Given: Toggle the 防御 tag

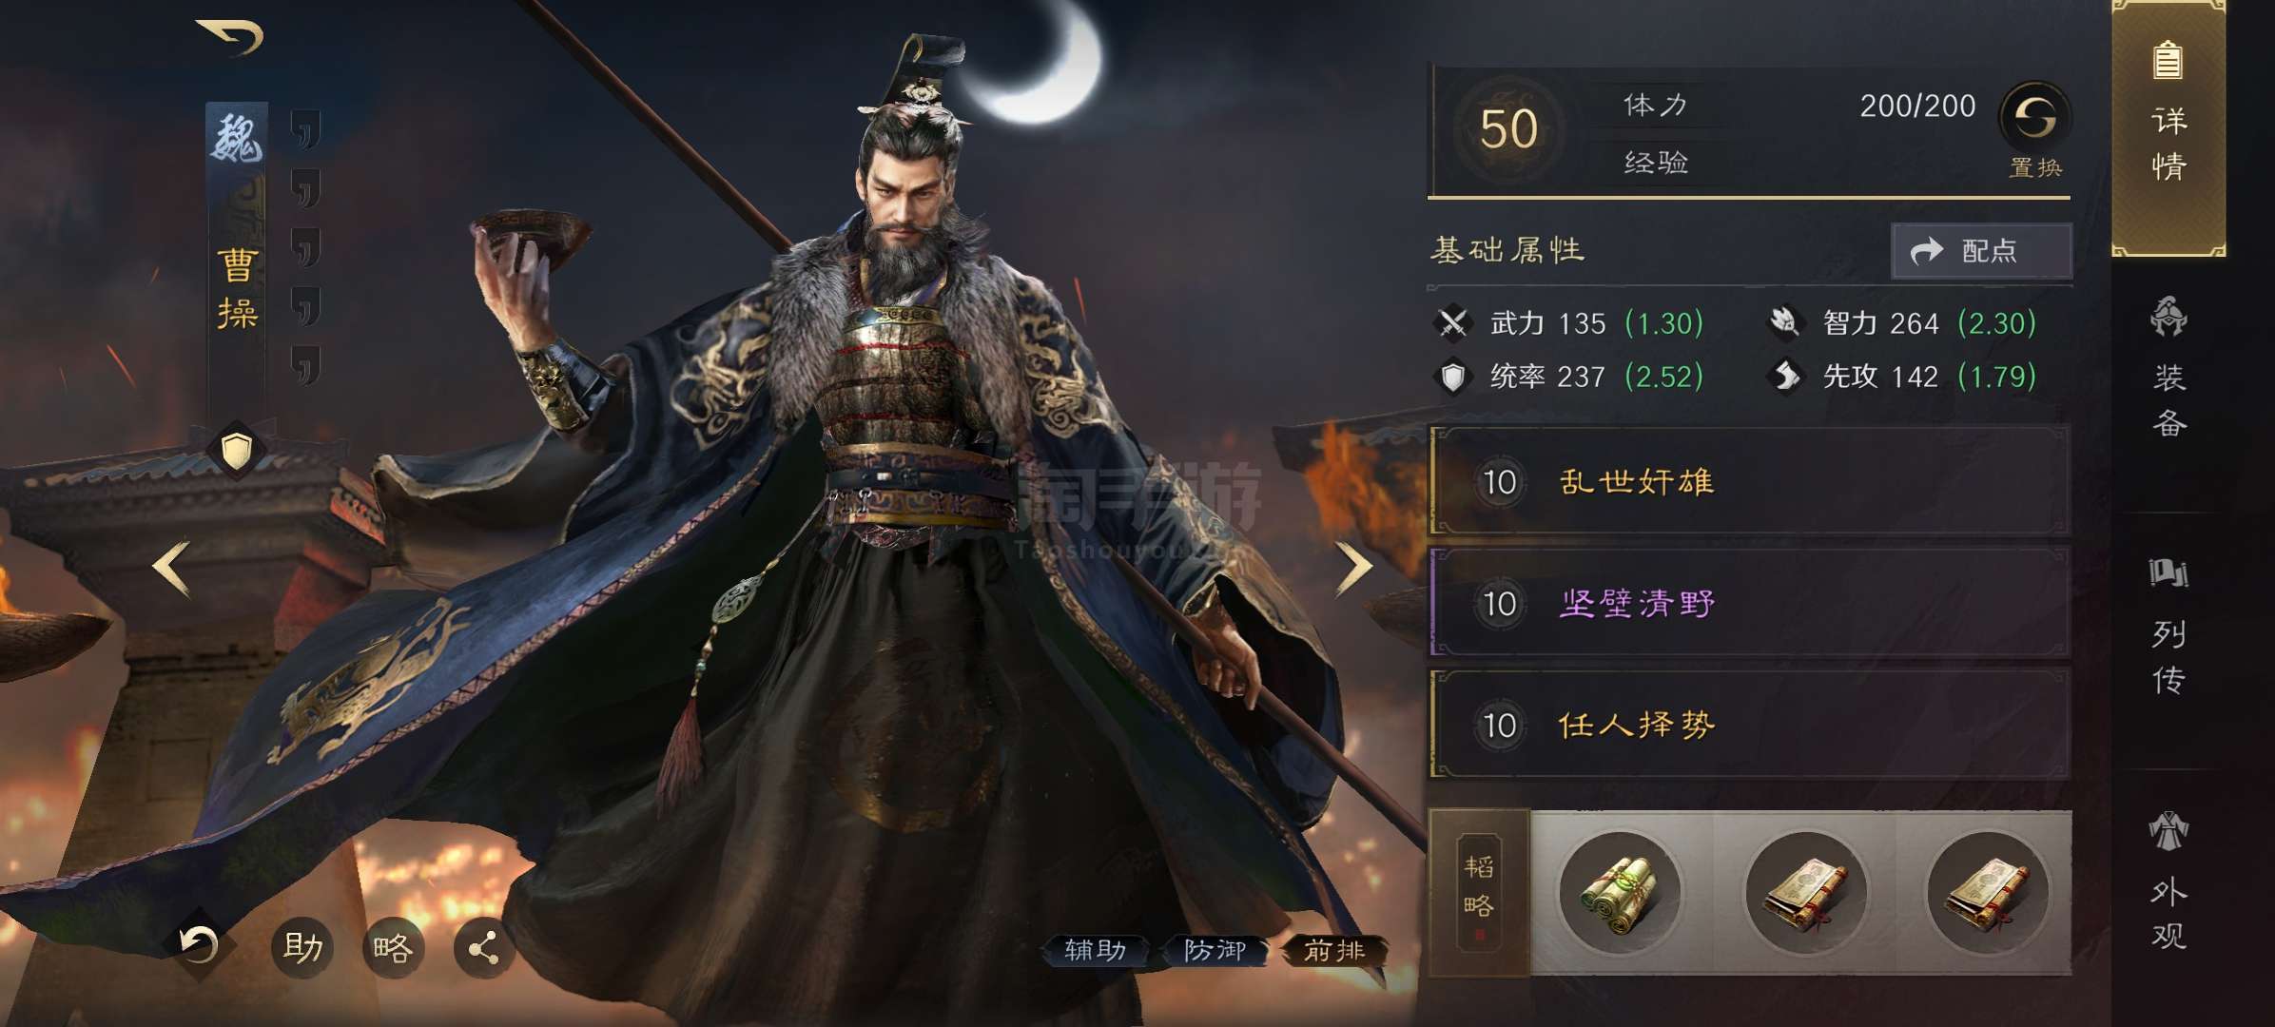Looking at the screenshot, I should 1215,950.
